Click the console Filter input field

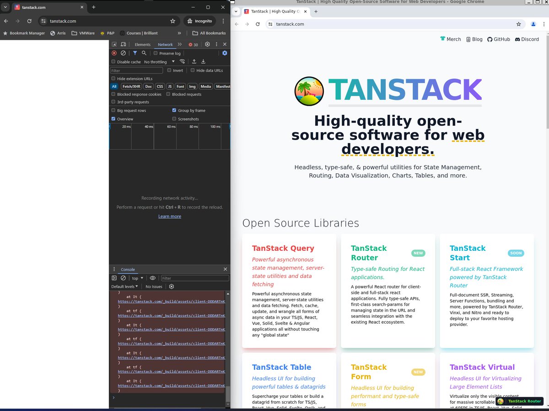pyautogui.click(x=195, y=278)
